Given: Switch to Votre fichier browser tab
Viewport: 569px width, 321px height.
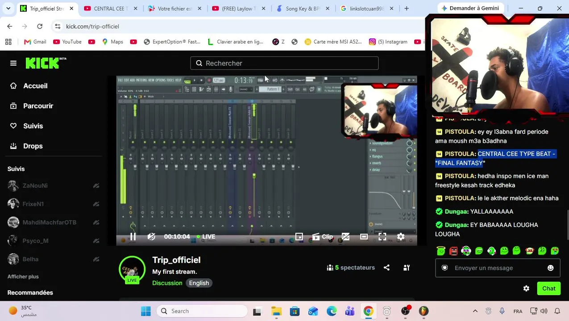Looking at the screenshot, I should (174, 8).
